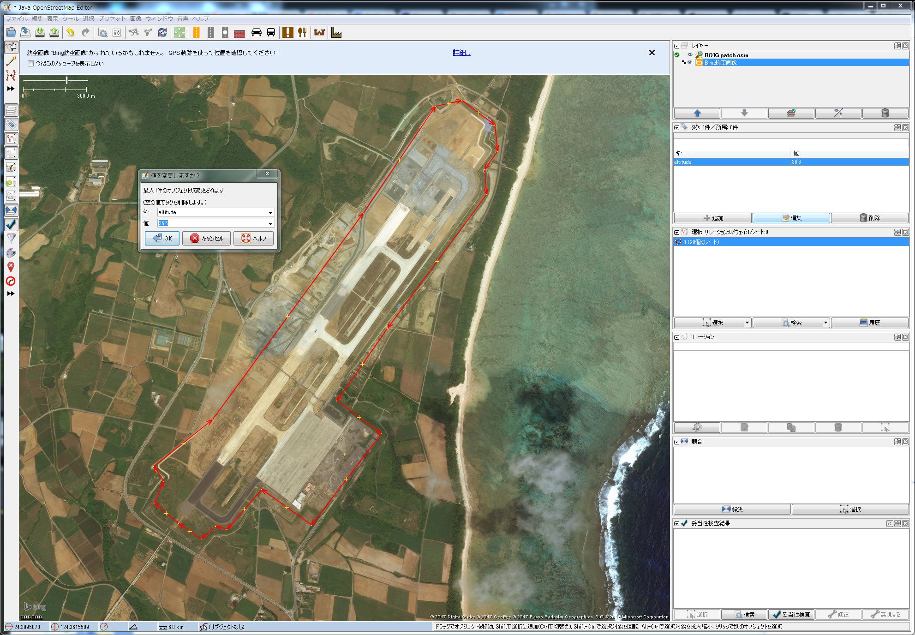Toggle visibility of ROIG.patch.osm layer

tap(690, 55)
